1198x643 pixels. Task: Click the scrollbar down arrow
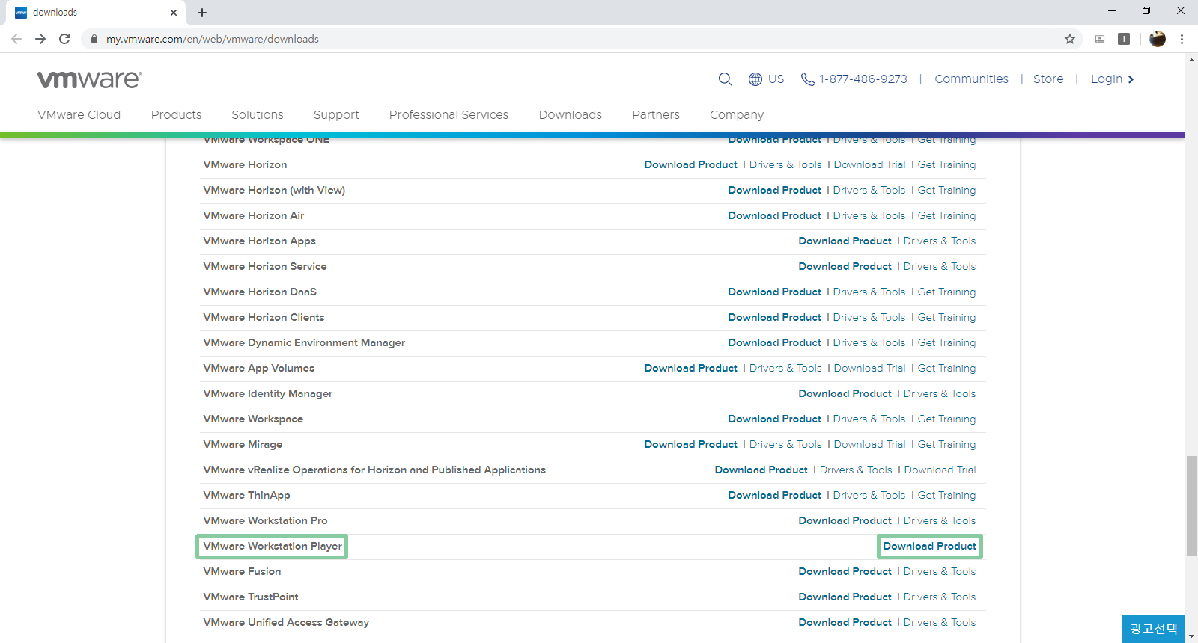(x=1191, y=636)
